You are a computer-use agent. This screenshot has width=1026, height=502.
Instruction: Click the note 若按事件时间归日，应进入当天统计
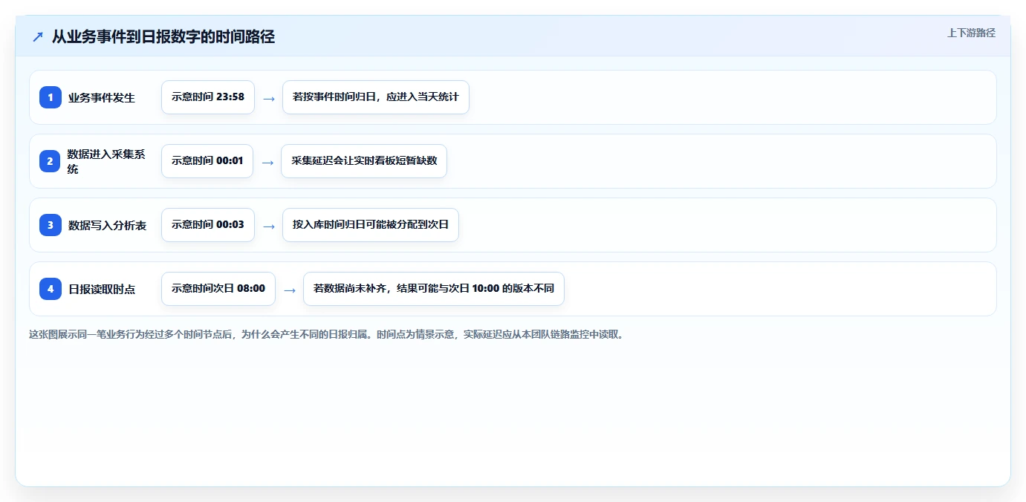pos(376,97)
